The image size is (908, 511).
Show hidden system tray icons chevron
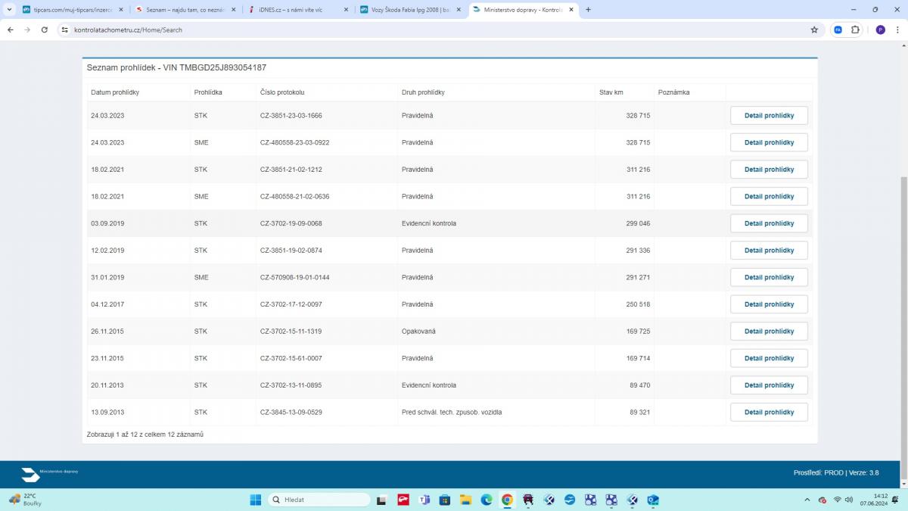coord(809,500)
